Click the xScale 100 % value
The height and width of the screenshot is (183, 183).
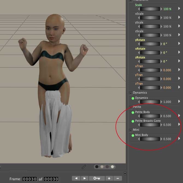click(x=167, y=18)
